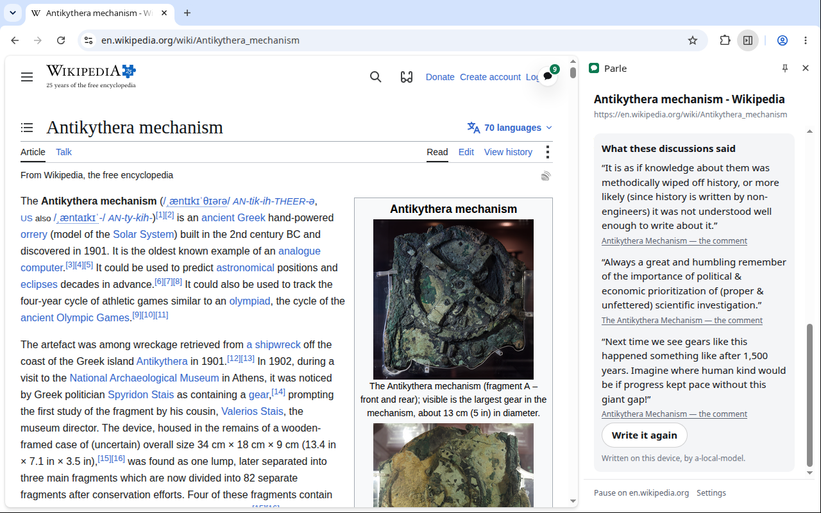Pin the Parle side panel
Image resolution: width=821 pixels, height=513 pixels.
[x=785, y=68]
